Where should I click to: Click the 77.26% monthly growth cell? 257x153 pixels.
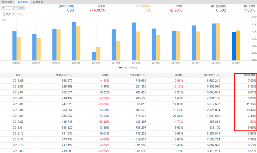tap(104, 116)
